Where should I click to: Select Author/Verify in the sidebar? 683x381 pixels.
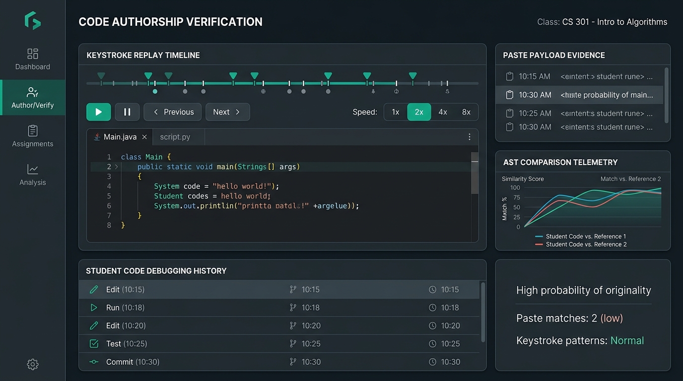(x=32, y=98)
